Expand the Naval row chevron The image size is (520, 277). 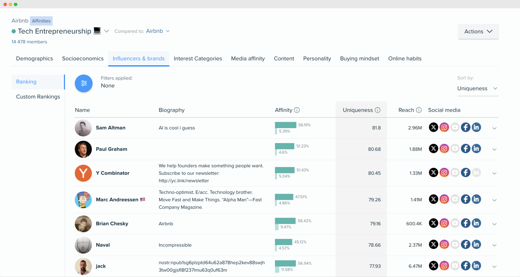point(495,245)
